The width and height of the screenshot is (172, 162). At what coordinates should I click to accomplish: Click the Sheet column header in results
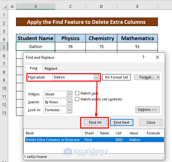[x=90, y=133]
